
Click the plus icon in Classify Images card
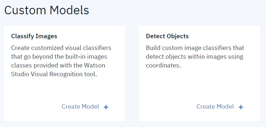[106, 107]
